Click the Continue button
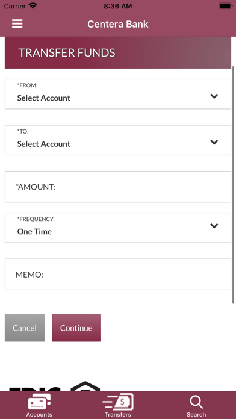 pyautogui.click(x=76, y=327)
